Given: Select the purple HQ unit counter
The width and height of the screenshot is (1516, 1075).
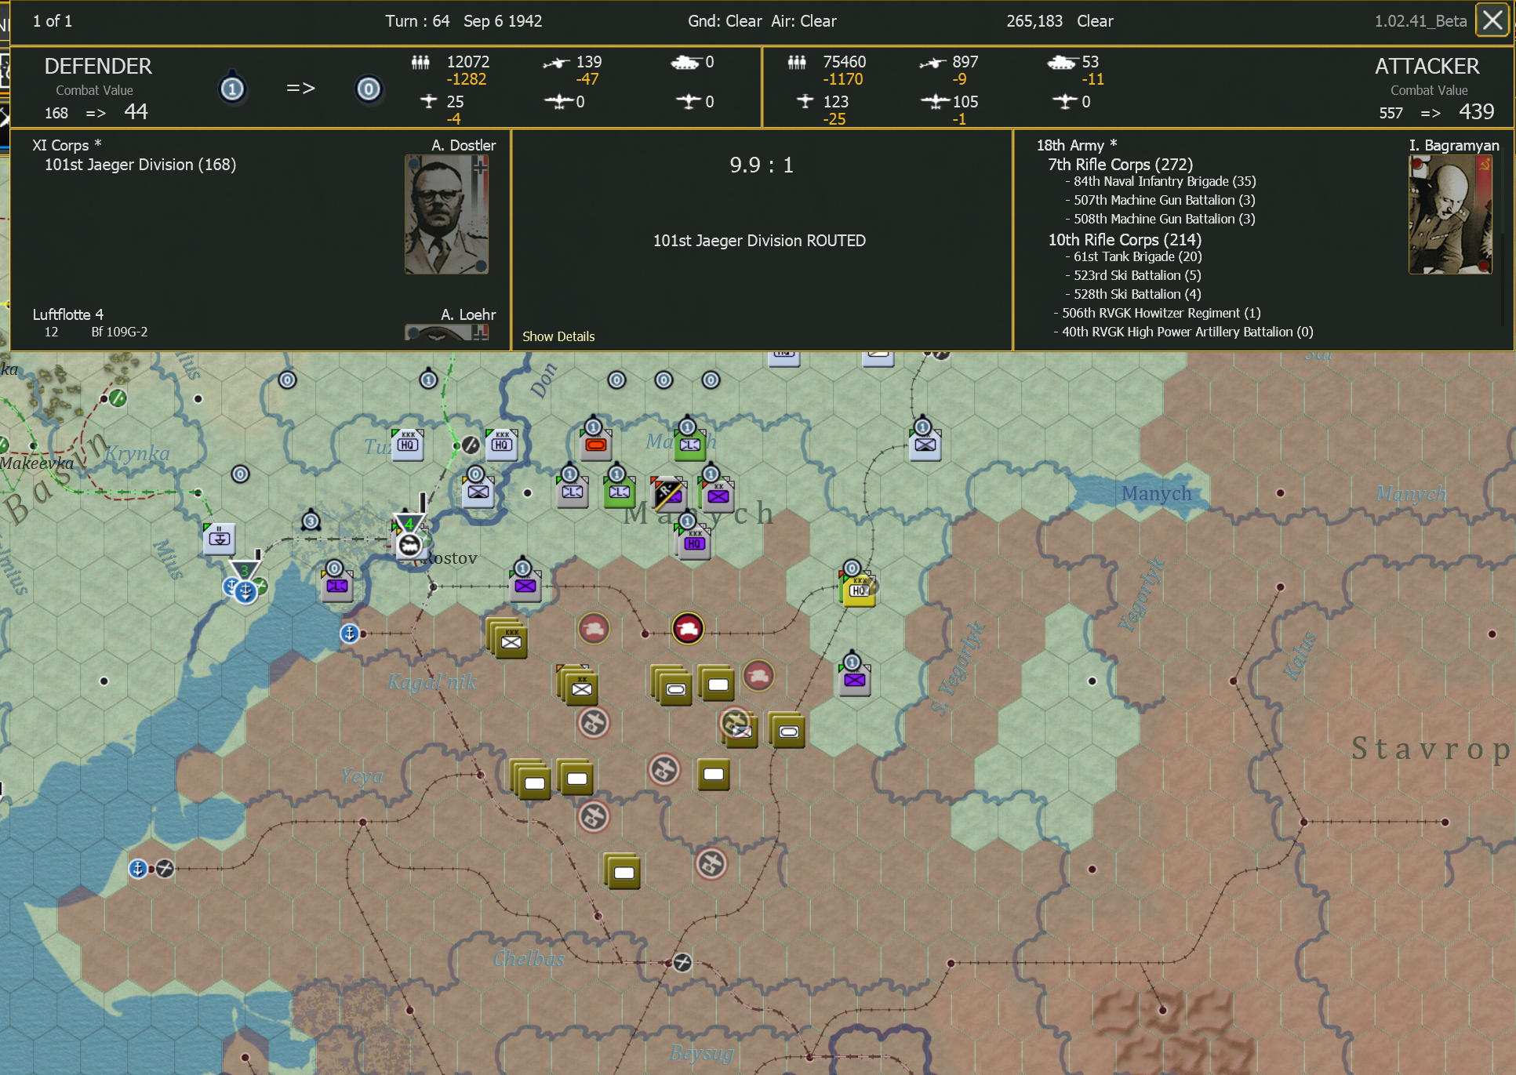Looking at the screenshot, I should 695,543.
